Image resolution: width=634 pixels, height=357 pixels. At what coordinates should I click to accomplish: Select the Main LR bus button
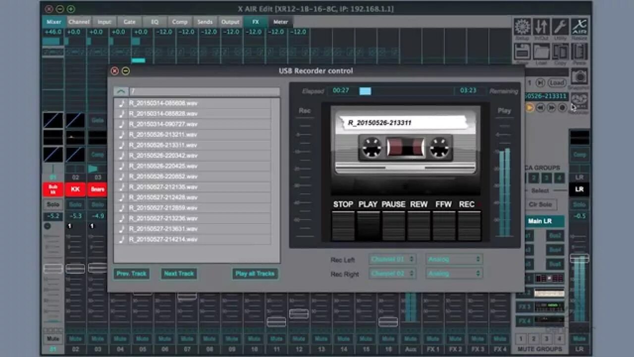[x=540, y=221]
